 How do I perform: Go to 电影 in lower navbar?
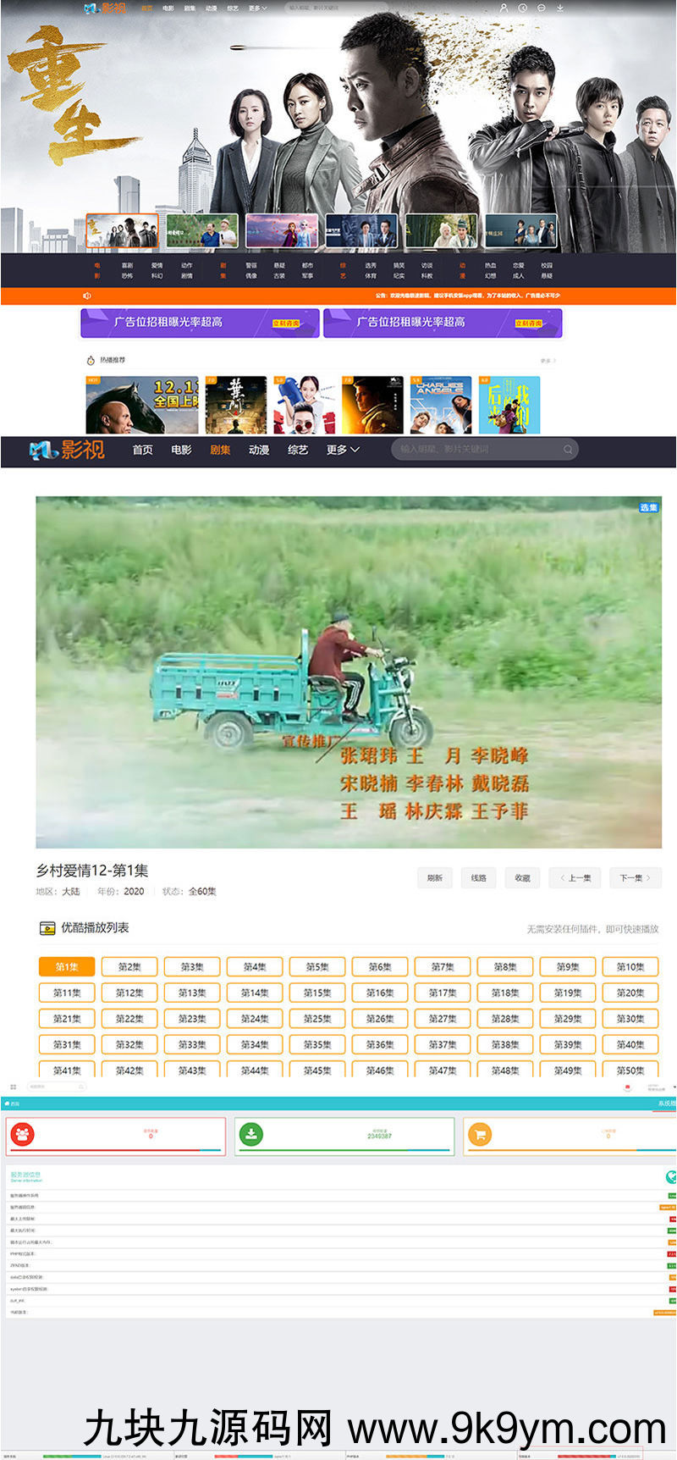point(181,450)
